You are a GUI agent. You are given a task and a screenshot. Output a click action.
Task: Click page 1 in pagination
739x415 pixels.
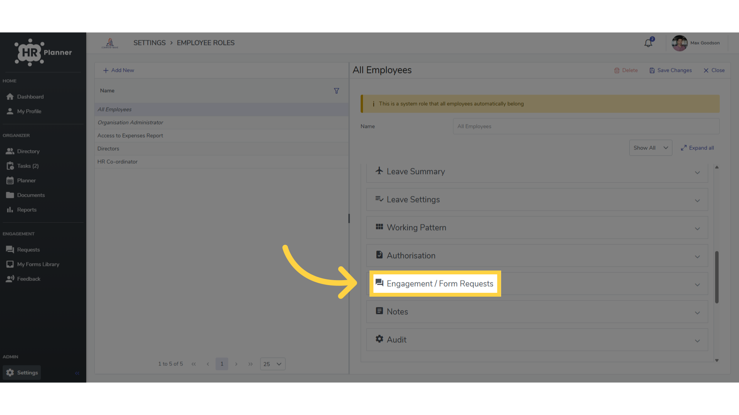click(222, 364)
